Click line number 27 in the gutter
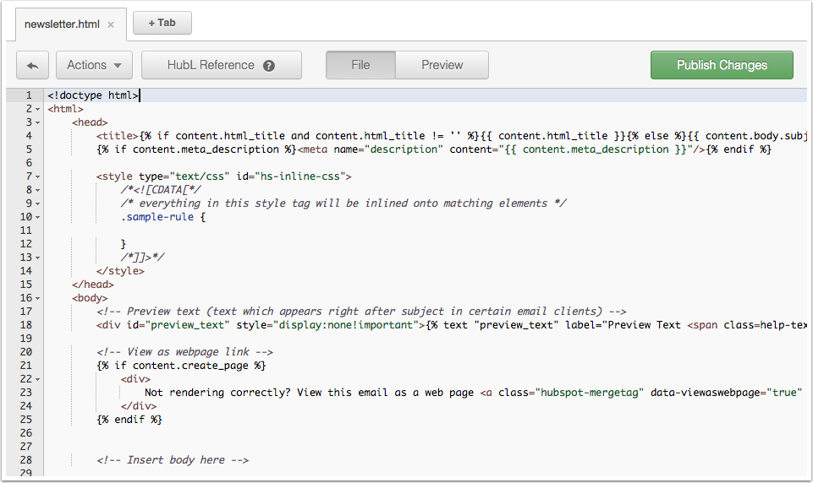The height and width of the screenshot is (483, 813). click(26, 446)
